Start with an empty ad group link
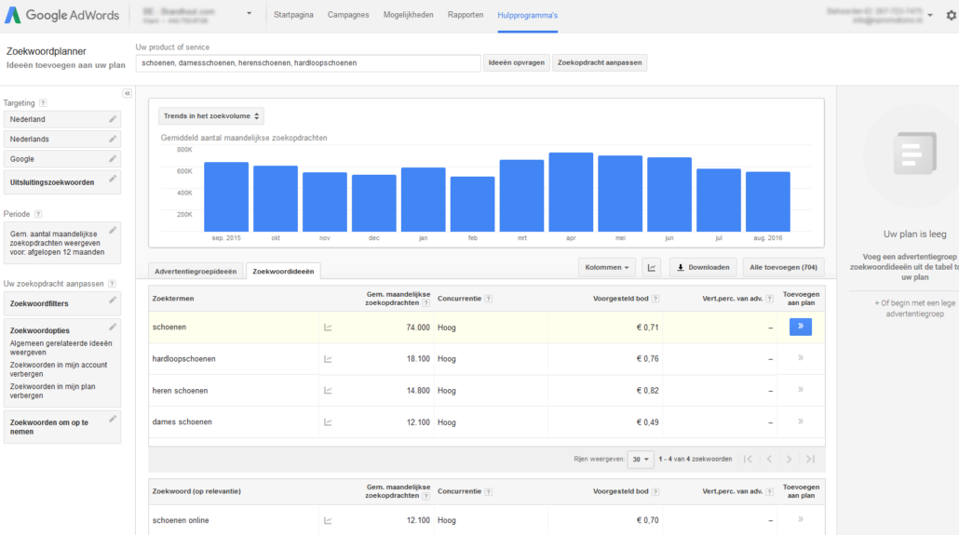This screenshot has width=959, height=535. (914, 308)
